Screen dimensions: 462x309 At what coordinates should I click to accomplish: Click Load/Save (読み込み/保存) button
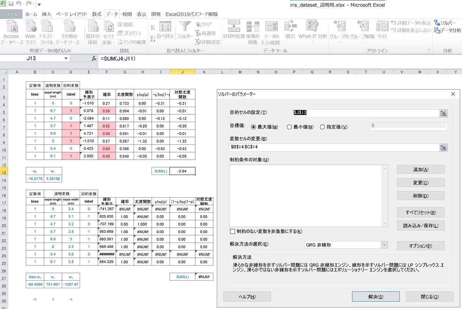click(x=420, y=226)
